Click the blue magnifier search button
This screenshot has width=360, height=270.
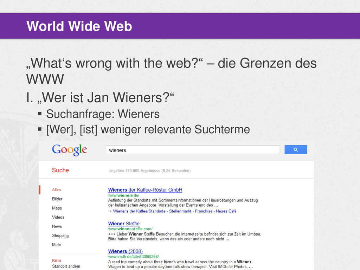[x=296, y=150]
